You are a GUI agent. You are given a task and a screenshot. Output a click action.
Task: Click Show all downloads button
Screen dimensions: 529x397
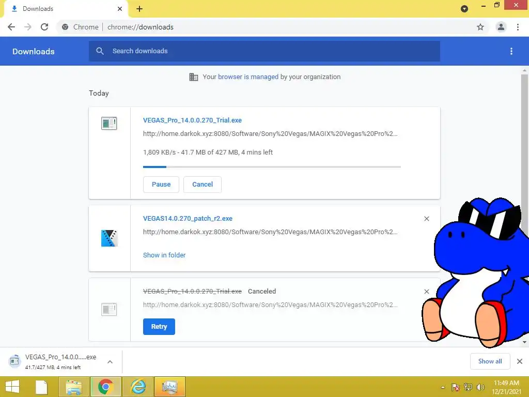(x=490, y=361)
